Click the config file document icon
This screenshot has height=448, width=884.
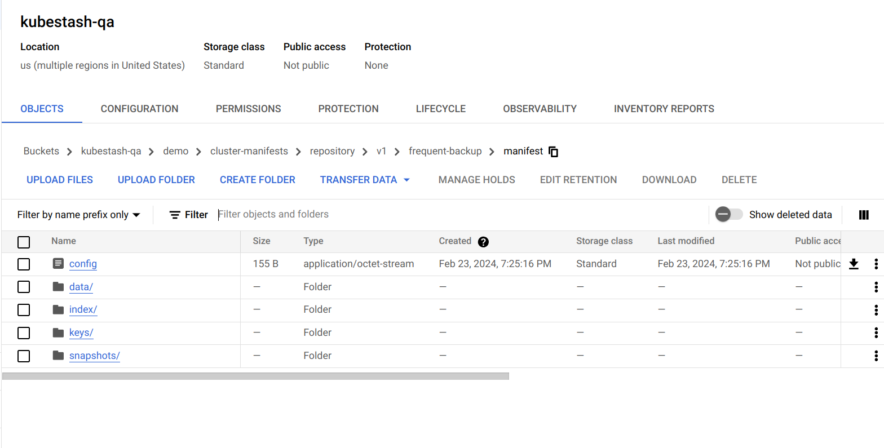pos(58,263)
